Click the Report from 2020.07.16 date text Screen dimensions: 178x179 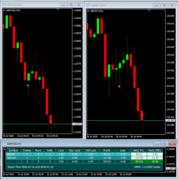30,167
